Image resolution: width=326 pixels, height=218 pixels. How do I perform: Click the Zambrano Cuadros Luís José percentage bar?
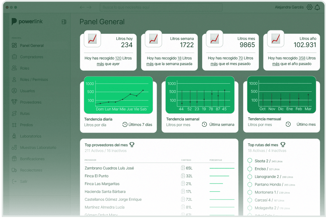(x=222, y=168)
